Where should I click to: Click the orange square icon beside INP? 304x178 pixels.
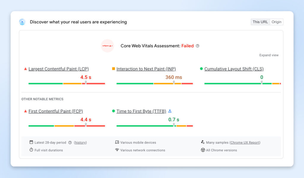coord(113,68)
